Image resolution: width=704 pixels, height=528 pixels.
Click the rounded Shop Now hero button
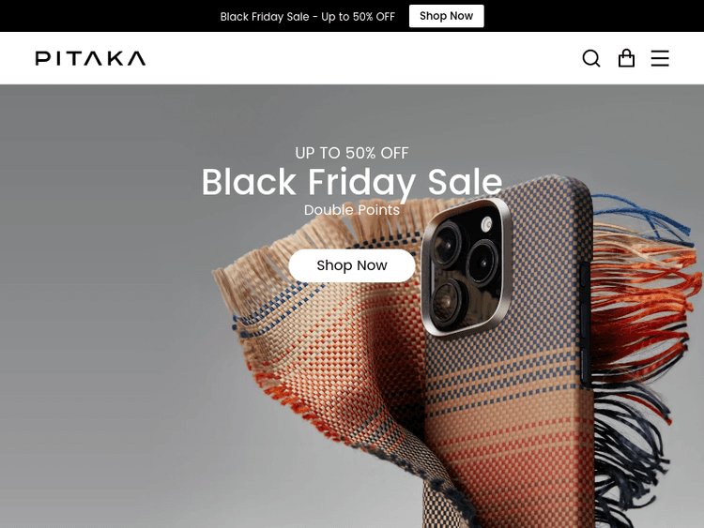[352, 265]
